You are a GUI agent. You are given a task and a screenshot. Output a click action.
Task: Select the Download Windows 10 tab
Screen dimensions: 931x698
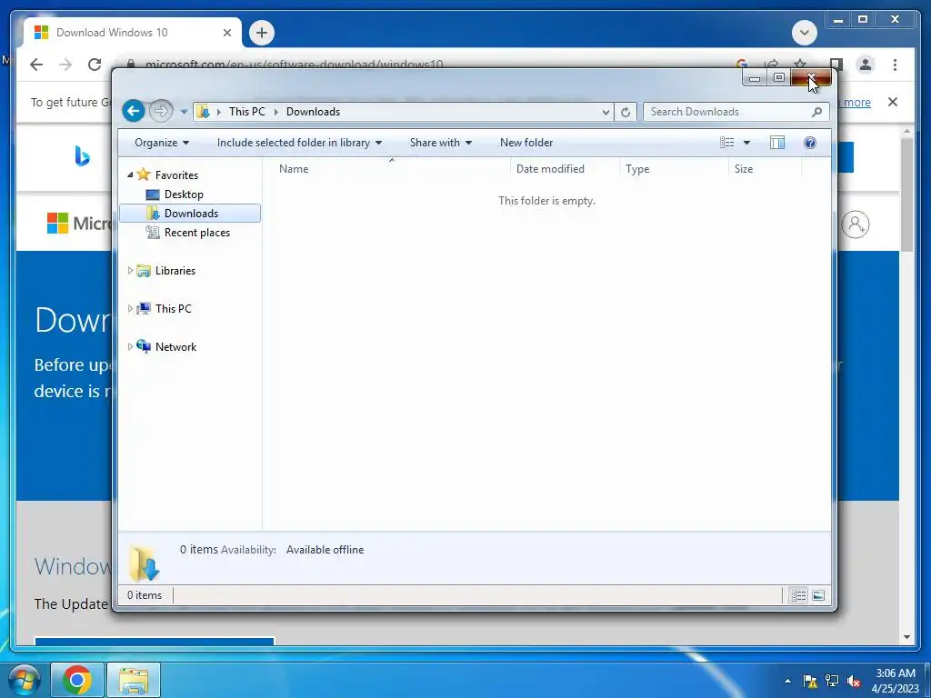pos(132,33)
